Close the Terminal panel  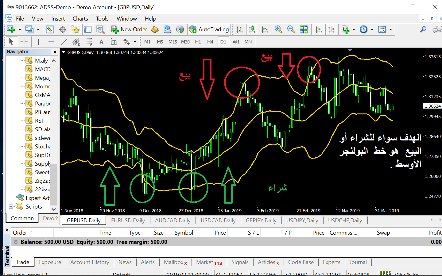pyautogui.click(x=7, y=229)
